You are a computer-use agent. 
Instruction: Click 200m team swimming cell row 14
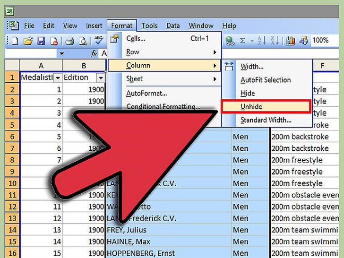(304, 230)
